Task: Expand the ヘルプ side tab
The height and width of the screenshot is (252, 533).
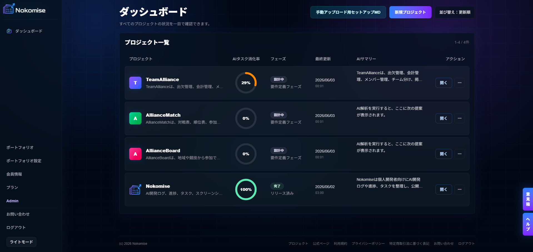Action: [528, 224]
